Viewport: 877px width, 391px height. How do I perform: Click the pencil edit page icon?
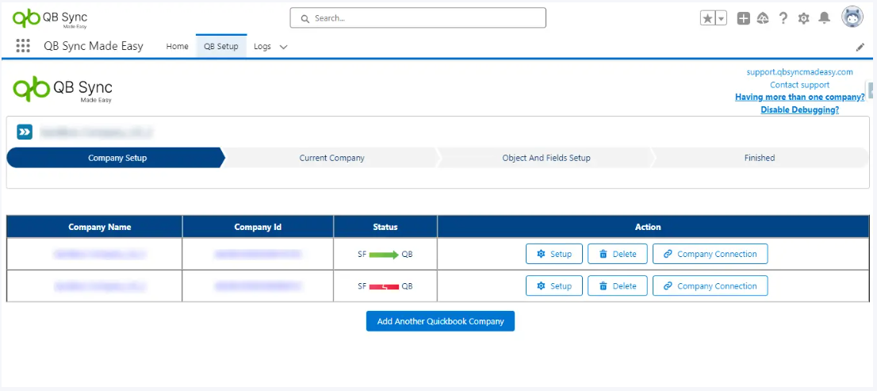860,48
